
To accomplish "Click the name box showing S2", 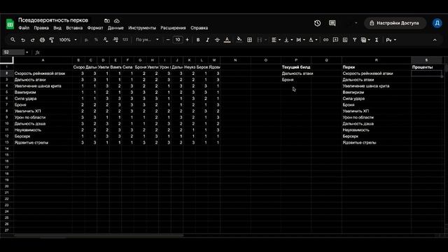I will coord(13,52).
